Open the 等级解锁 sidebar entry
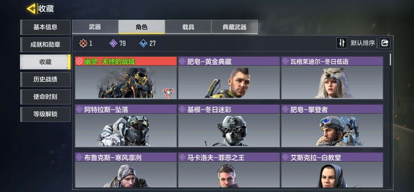 click(x=45, y=114)
